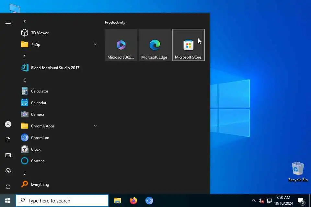Open File Explorer from the taskbar
This screenshot has height=207, width=311.
point(118,201)
